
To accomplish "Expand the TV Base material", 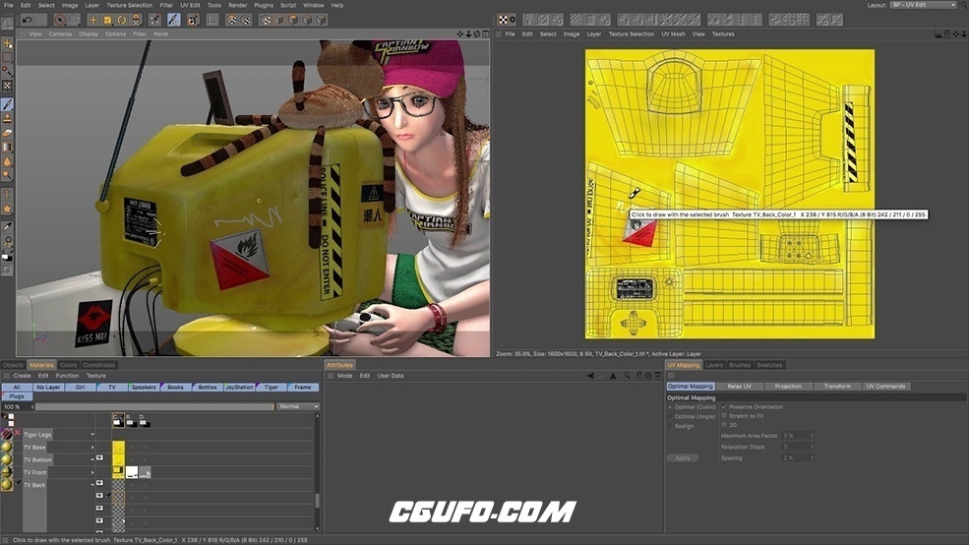I will pos(93,447).
